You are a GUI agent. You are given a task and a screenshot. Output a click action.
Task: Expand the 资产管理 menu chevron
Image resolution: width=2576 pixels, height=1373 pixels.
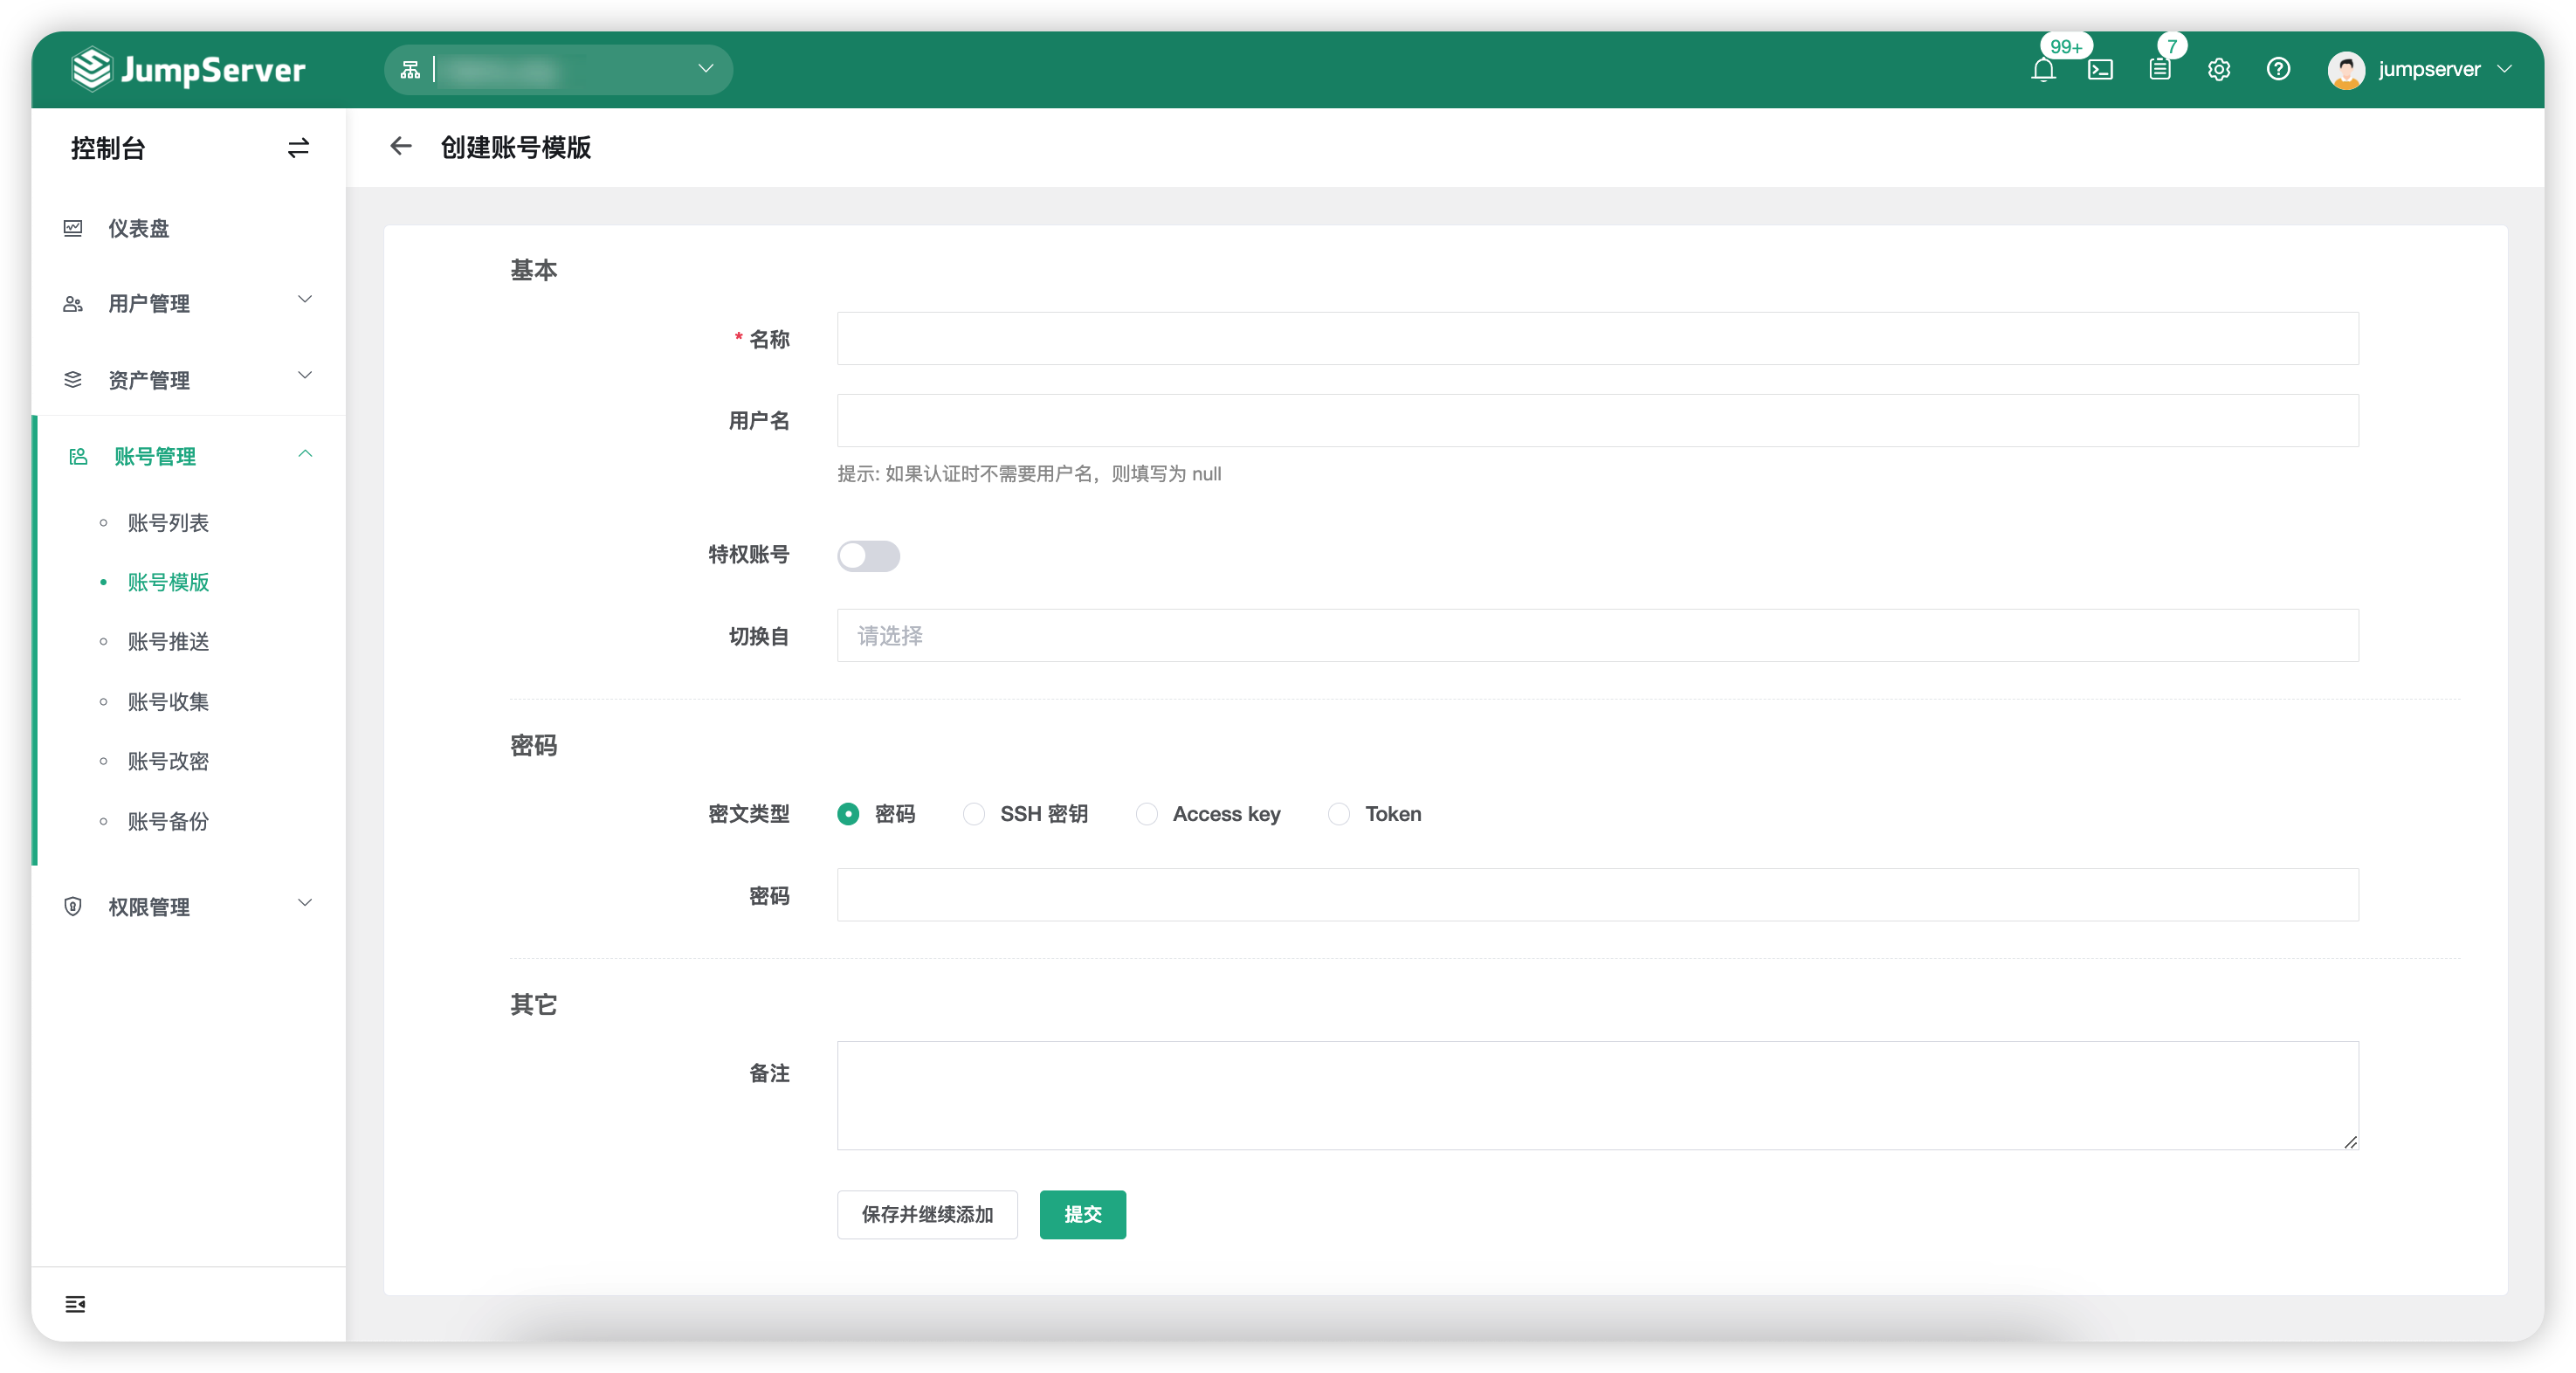[305, 375]
